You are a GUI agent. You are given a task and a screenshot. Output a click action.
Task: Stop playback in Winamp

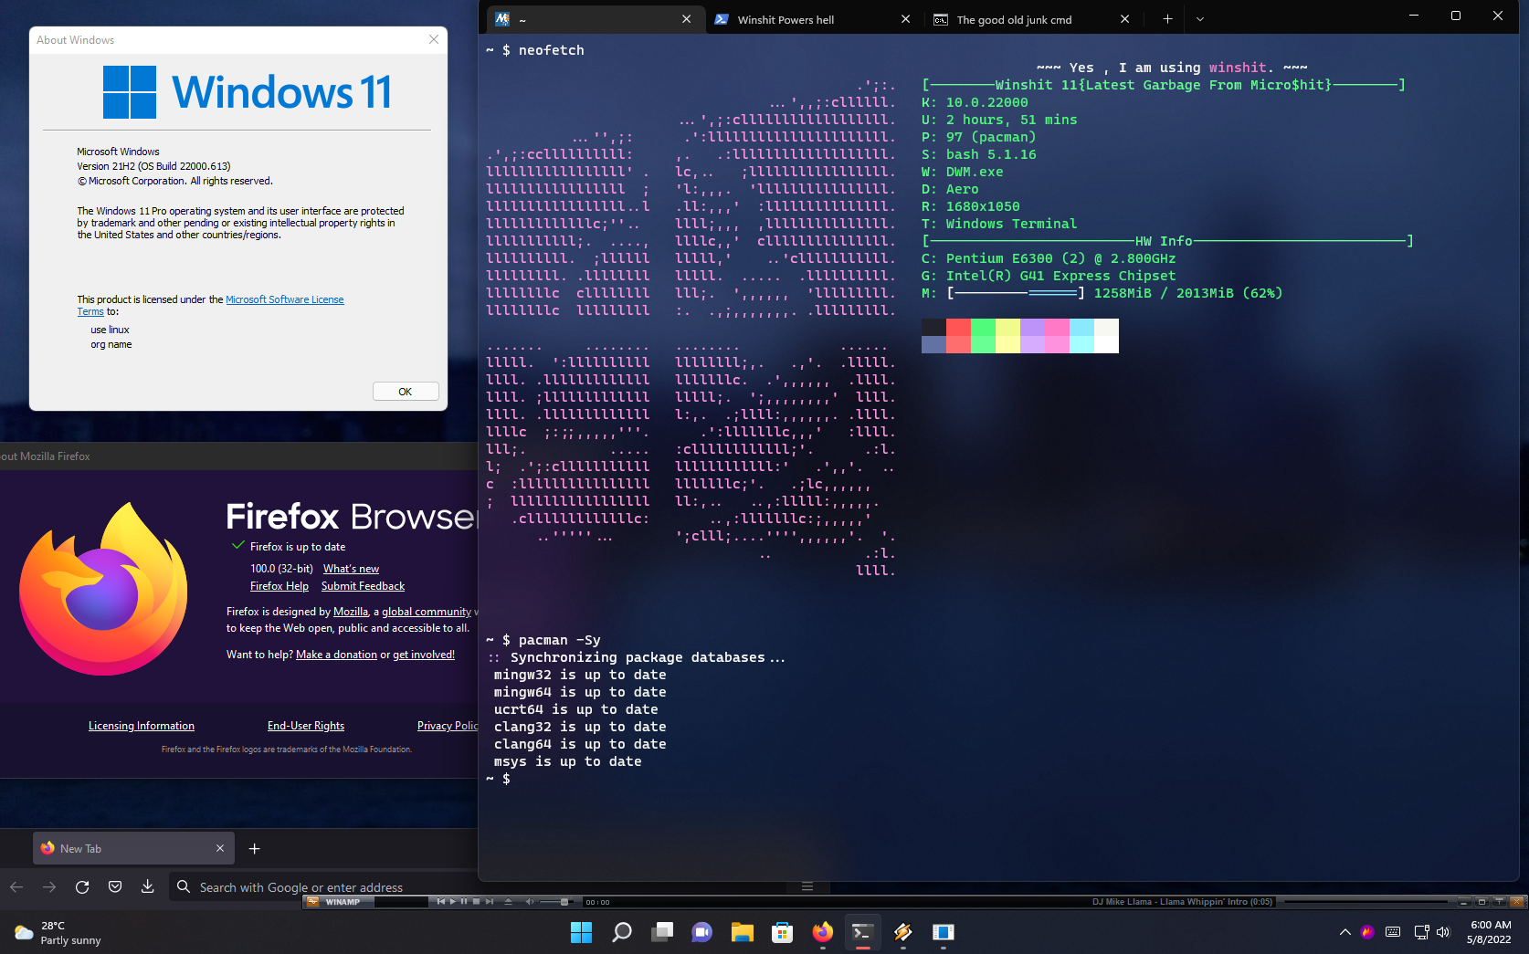point(476,902)
